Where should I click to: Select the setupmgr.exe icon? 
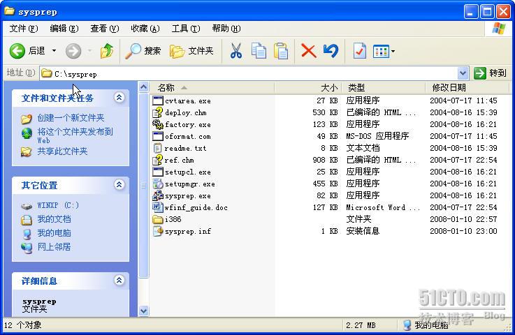coord(158,184)
